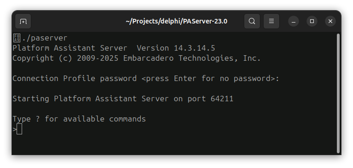
Task: Click the ./paserver command text
Action: tap(45, 38)
